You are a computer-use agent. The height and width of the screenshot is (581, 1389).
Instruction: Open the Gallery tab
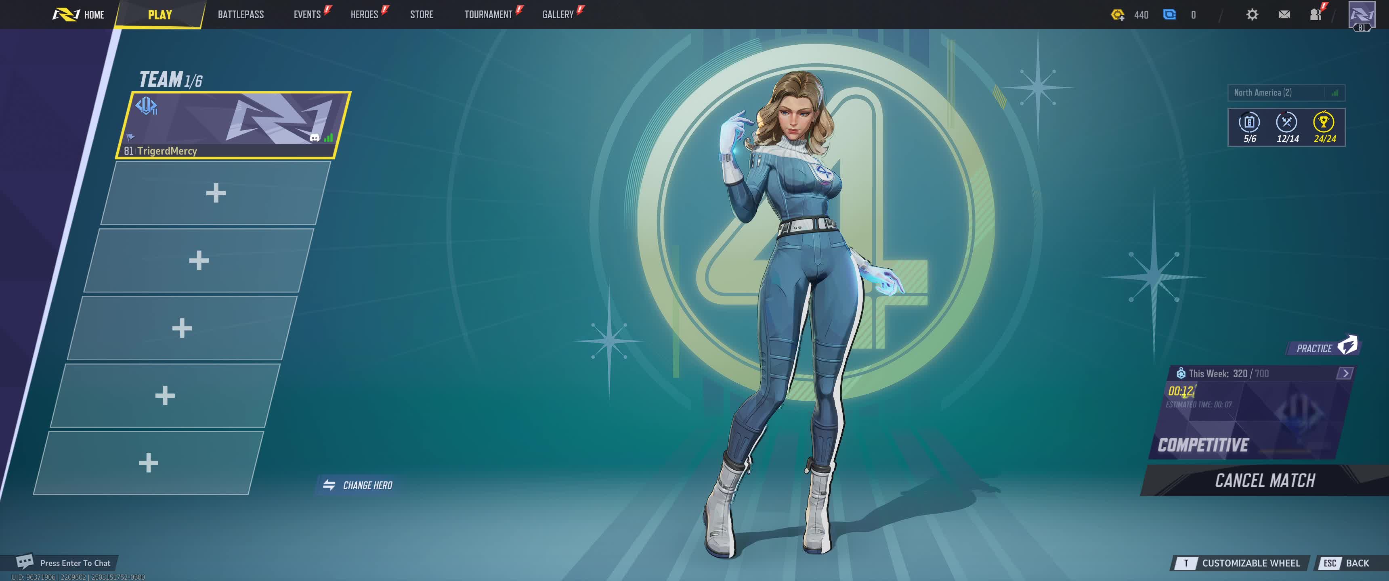point(558,15)
